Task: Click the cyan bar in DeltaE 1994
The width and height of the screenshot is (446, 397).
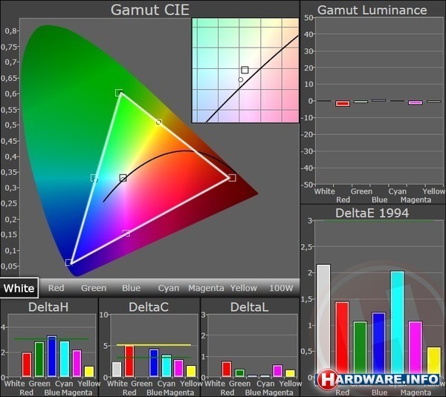Action: [398, 322]
